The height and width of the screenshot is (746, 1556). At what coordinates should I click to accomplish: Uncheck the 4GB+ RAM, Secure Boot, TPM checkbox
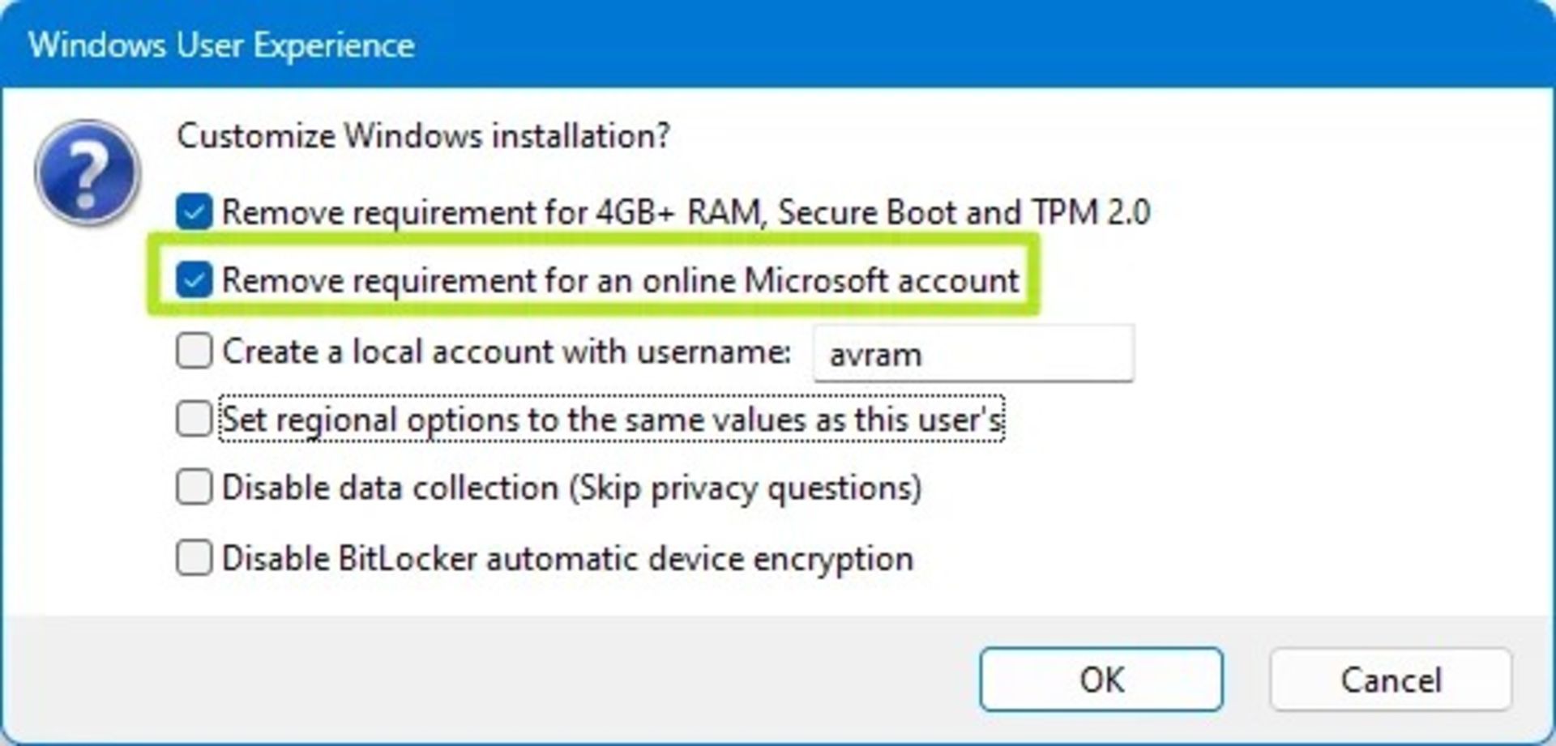coord(194,212)
